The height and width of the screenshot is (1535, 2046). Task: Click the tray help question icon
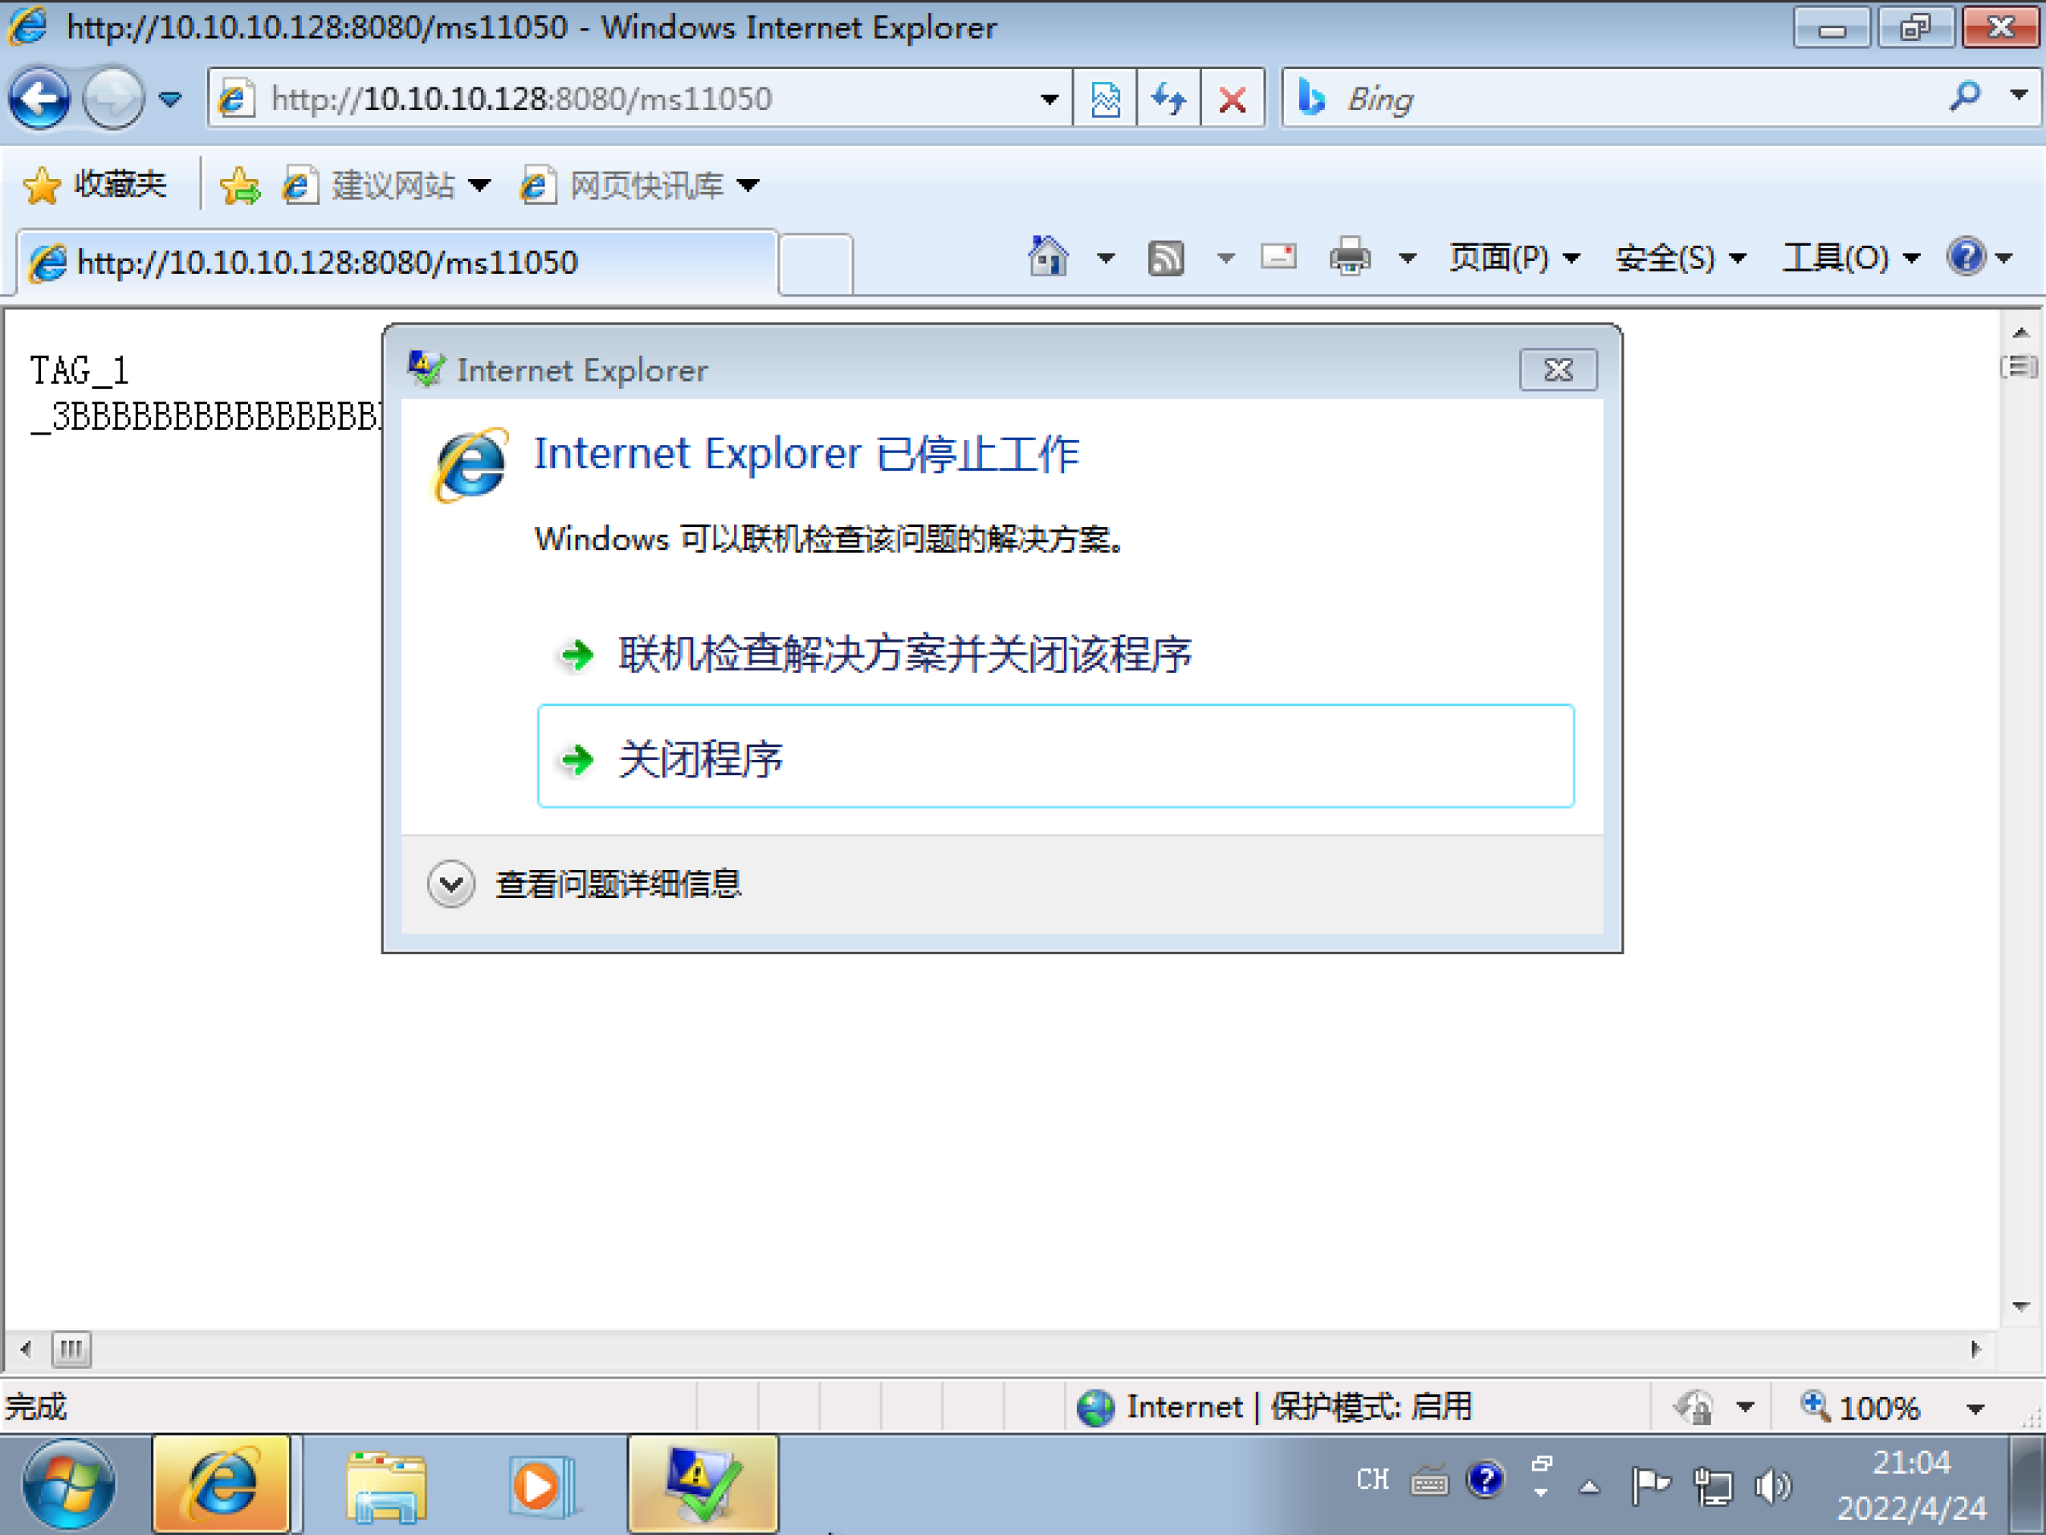(x=1486, y=1481)
